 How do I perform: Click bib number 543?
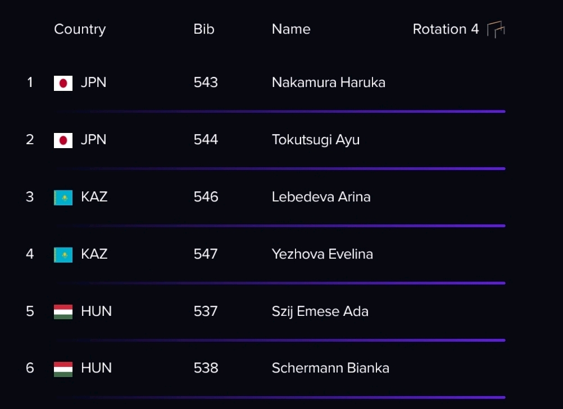tap(206, 82)
